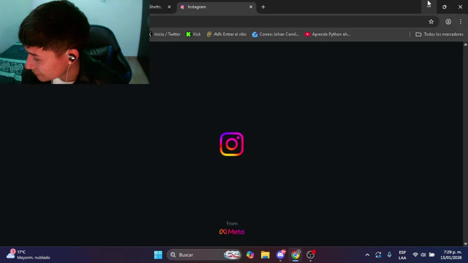Click the sync update tray icon
The height and width of the screenshot is (263, 468).
pyautogui.click(x=378, y=255)
